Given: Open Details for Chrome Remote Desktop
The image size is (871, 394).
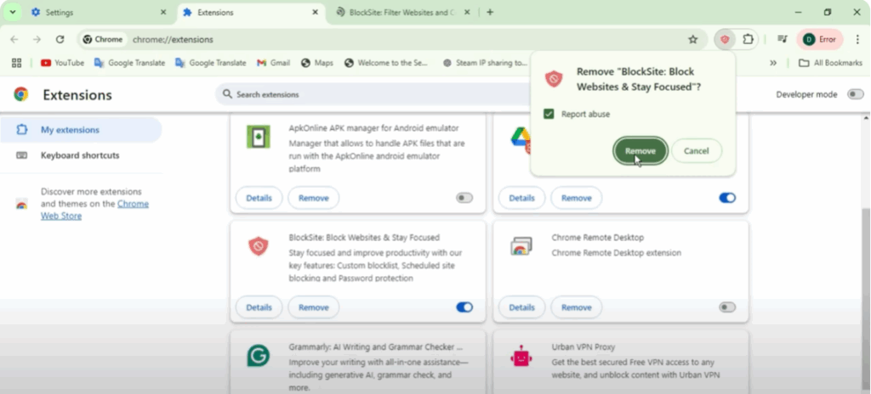Looking at the screenshot, I should 521,307.
